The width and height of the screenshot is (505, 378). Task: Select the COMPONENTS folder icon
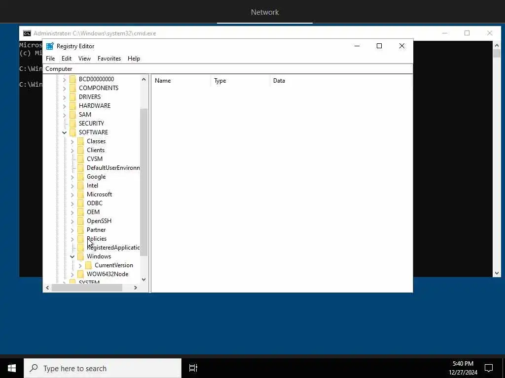click(x=73, y=88)
